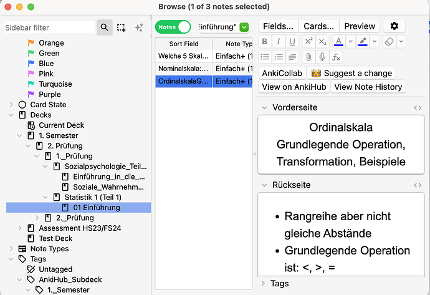The height and width of the screenshot is (295, 430).
Task: Expand the Card State tree item
Action: (x=11, y=105)
